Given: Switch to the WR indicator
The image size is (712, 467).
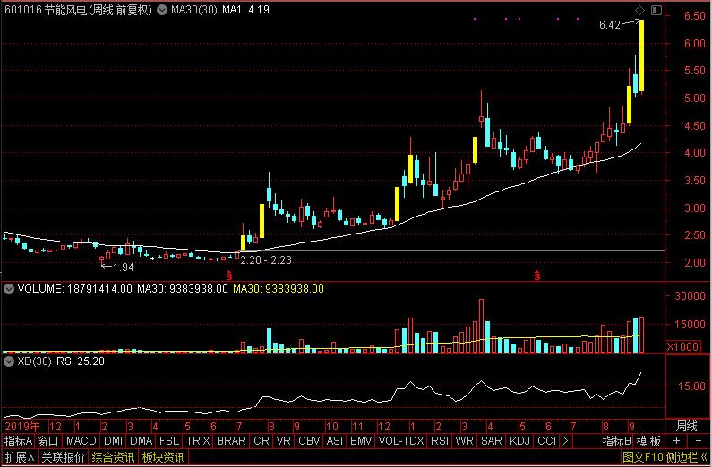Looking at the screenshot, I should pyautogui.click(x=464, y=441).
